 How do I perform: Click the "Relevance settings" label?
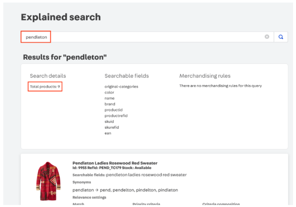pos(89,197)
